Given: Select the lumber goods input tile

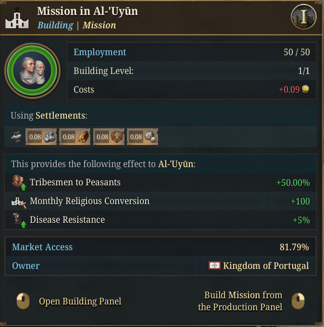Looking at the screenshot, I should [75, 137].
